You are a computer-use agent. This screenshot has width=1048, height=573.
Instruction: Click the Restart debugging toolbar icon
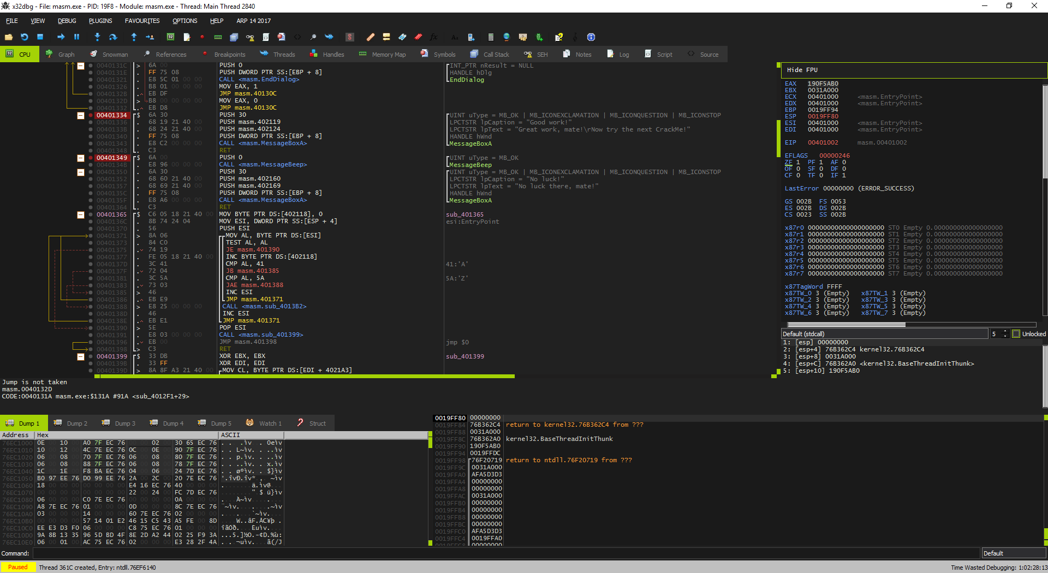pos(24,37)
